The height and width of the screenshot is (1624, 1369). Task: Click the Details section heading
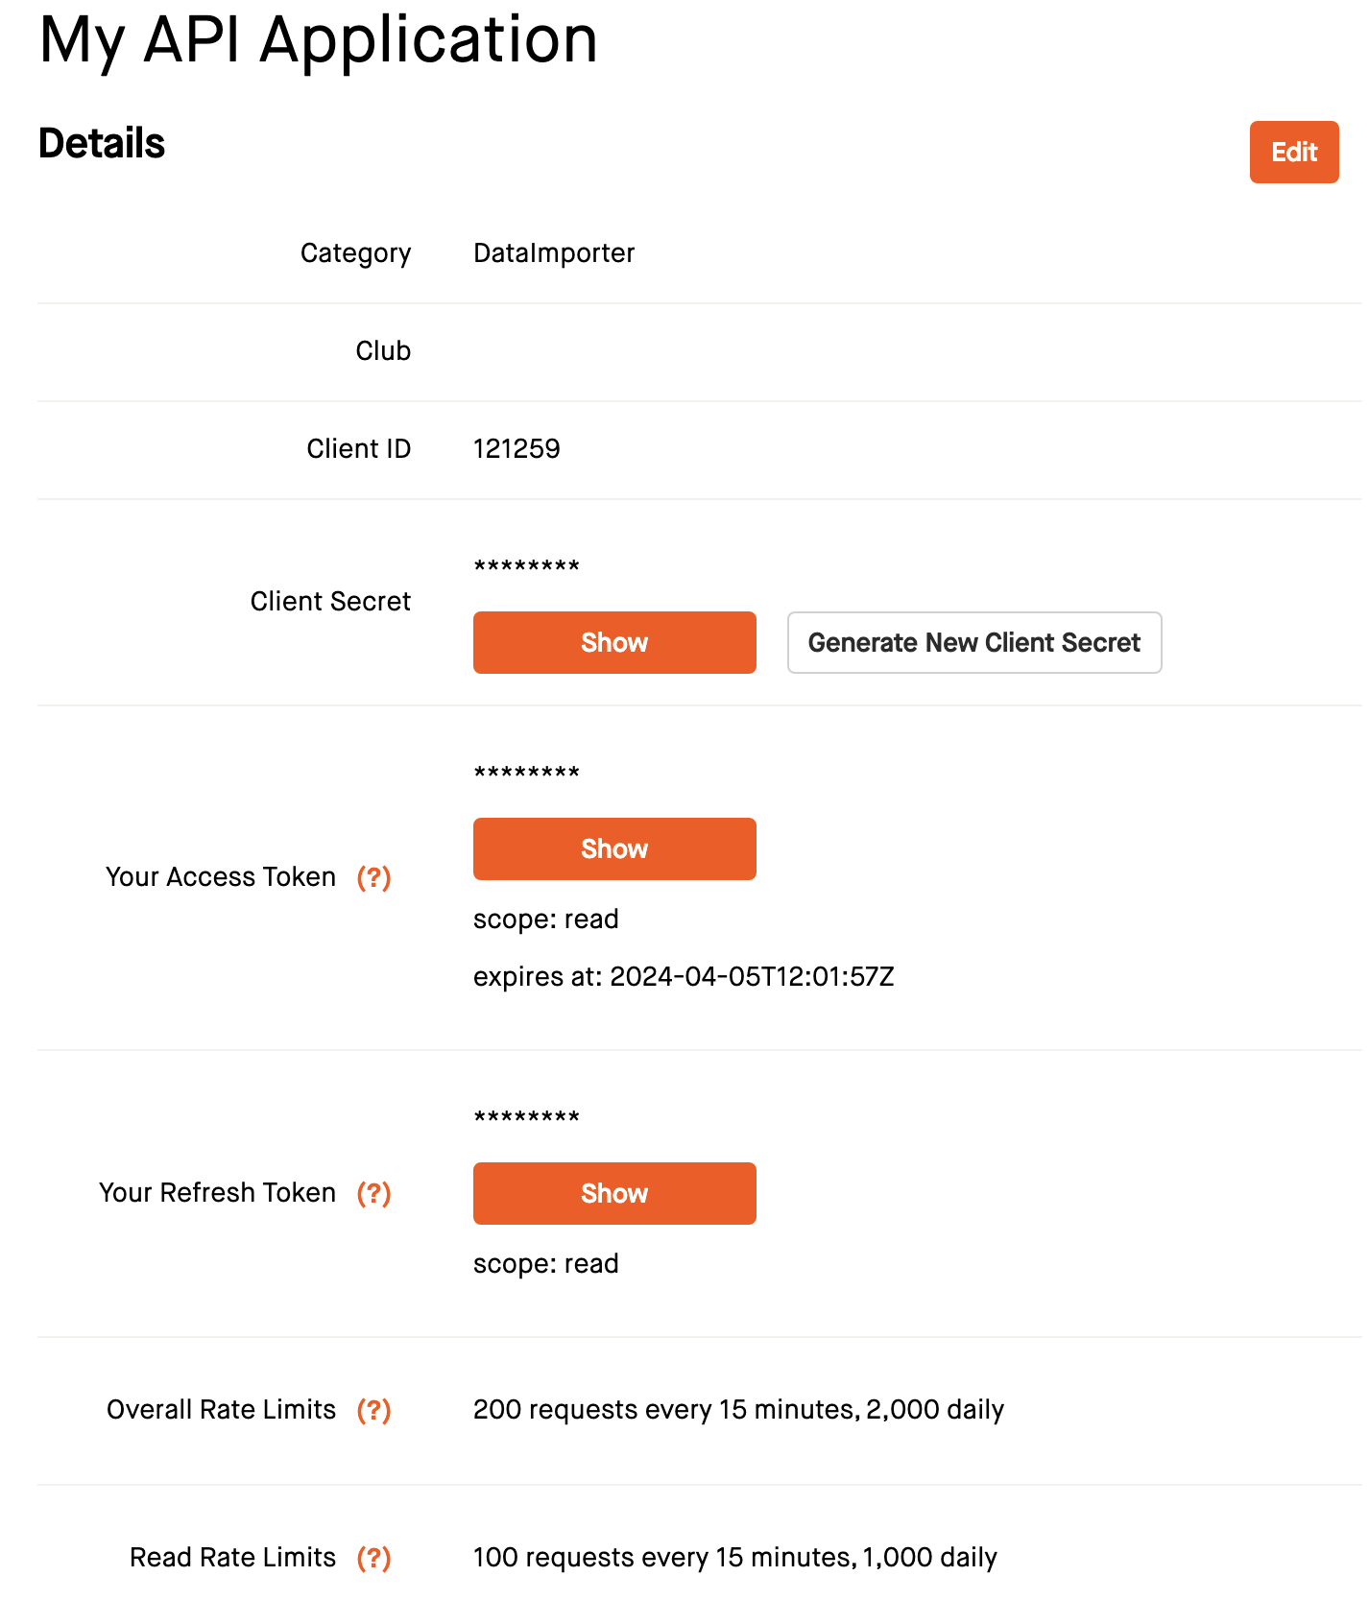(x=101, y=142)
